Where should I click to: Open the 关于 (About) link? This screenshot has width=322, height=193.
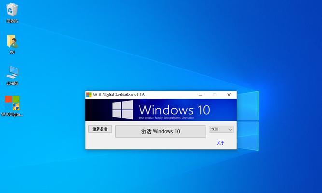[220, 143]
